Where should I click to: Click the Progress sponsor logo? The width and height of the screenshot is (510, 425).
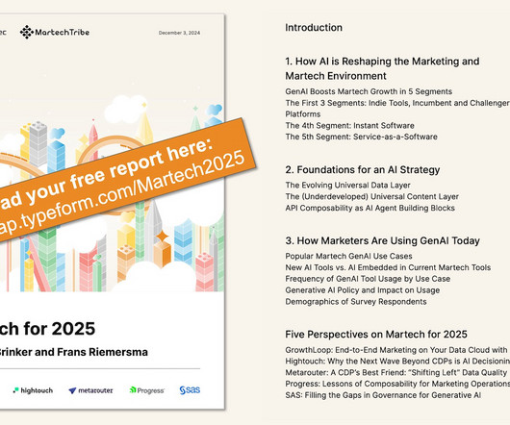coord(146,390)
